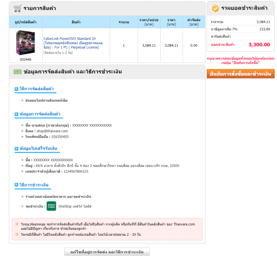Click the ราคารวม value in the summary
The width and height of the screenshot is (277, 259).
[263, 22]
